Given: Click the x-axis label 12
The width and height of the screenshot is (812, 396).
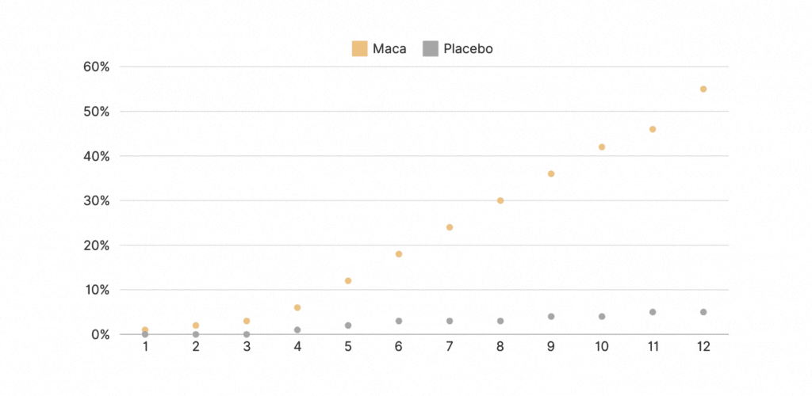Looking at the screenshot, I should coord(703,348).
